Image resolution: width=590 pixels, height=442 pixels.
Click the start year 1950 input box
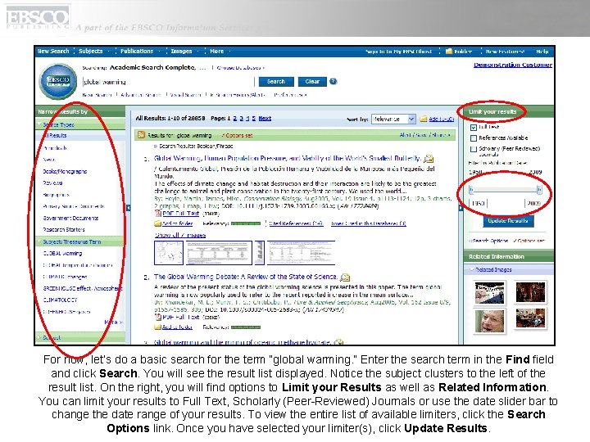(x=478, y=203)
